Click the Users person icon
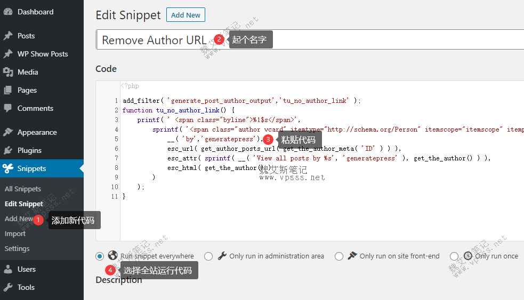 point(8,269)
